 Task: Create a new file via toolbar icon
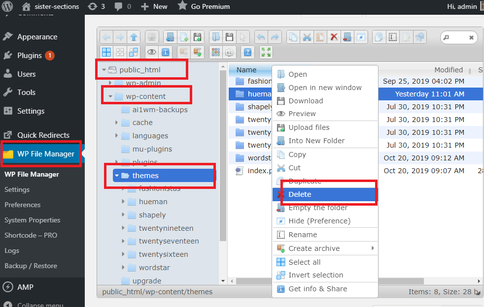coord(184,37)
